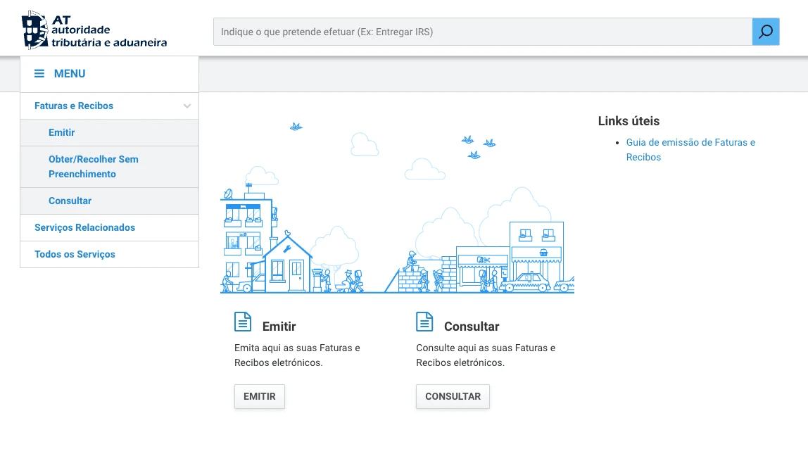
Task: Click text 'Emita aqui as suas Faturas e Recibos eletrónicos.'
Action: pyautogui.click(x=297, y=355)
